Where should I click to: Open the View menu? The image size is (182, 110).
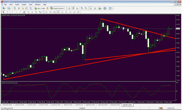coord(11,5)
